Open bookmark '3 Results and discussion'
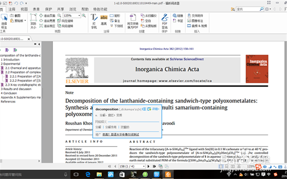This screenshot has height=179, width=287. tap(16, 89)
